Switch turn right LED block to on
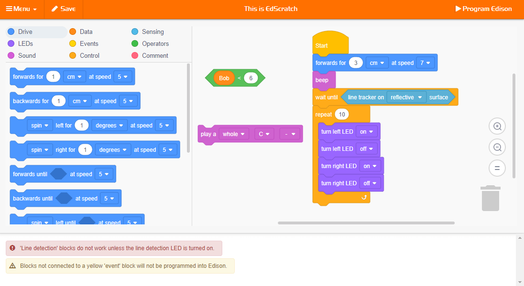Viewport: 524px width, 286px height. tap(371, 166)
